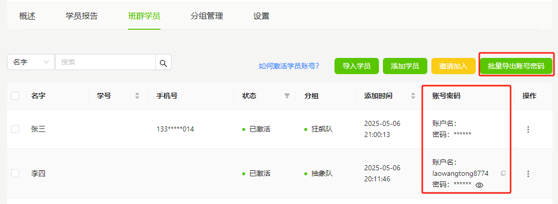Expand the 名字 search-type dropdown

click(x=31, y=62)
